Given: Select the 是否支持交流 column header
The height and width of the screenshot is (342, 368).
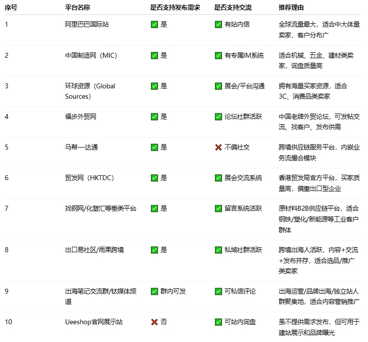Looking at the screenshot, I should pyautogui.click(x=233, y=7).
